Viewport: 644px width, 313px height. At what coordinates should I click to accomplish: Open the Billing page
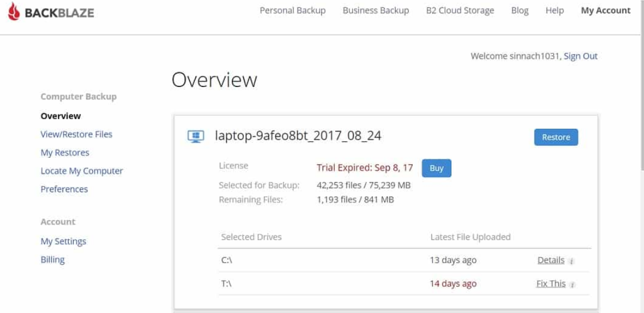(53, 260)
